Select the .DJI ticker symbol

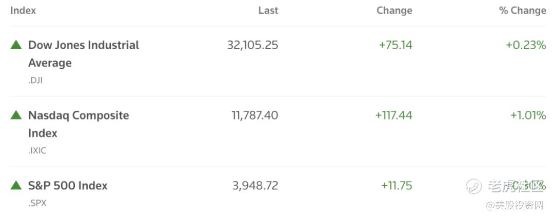coord(35,81)
